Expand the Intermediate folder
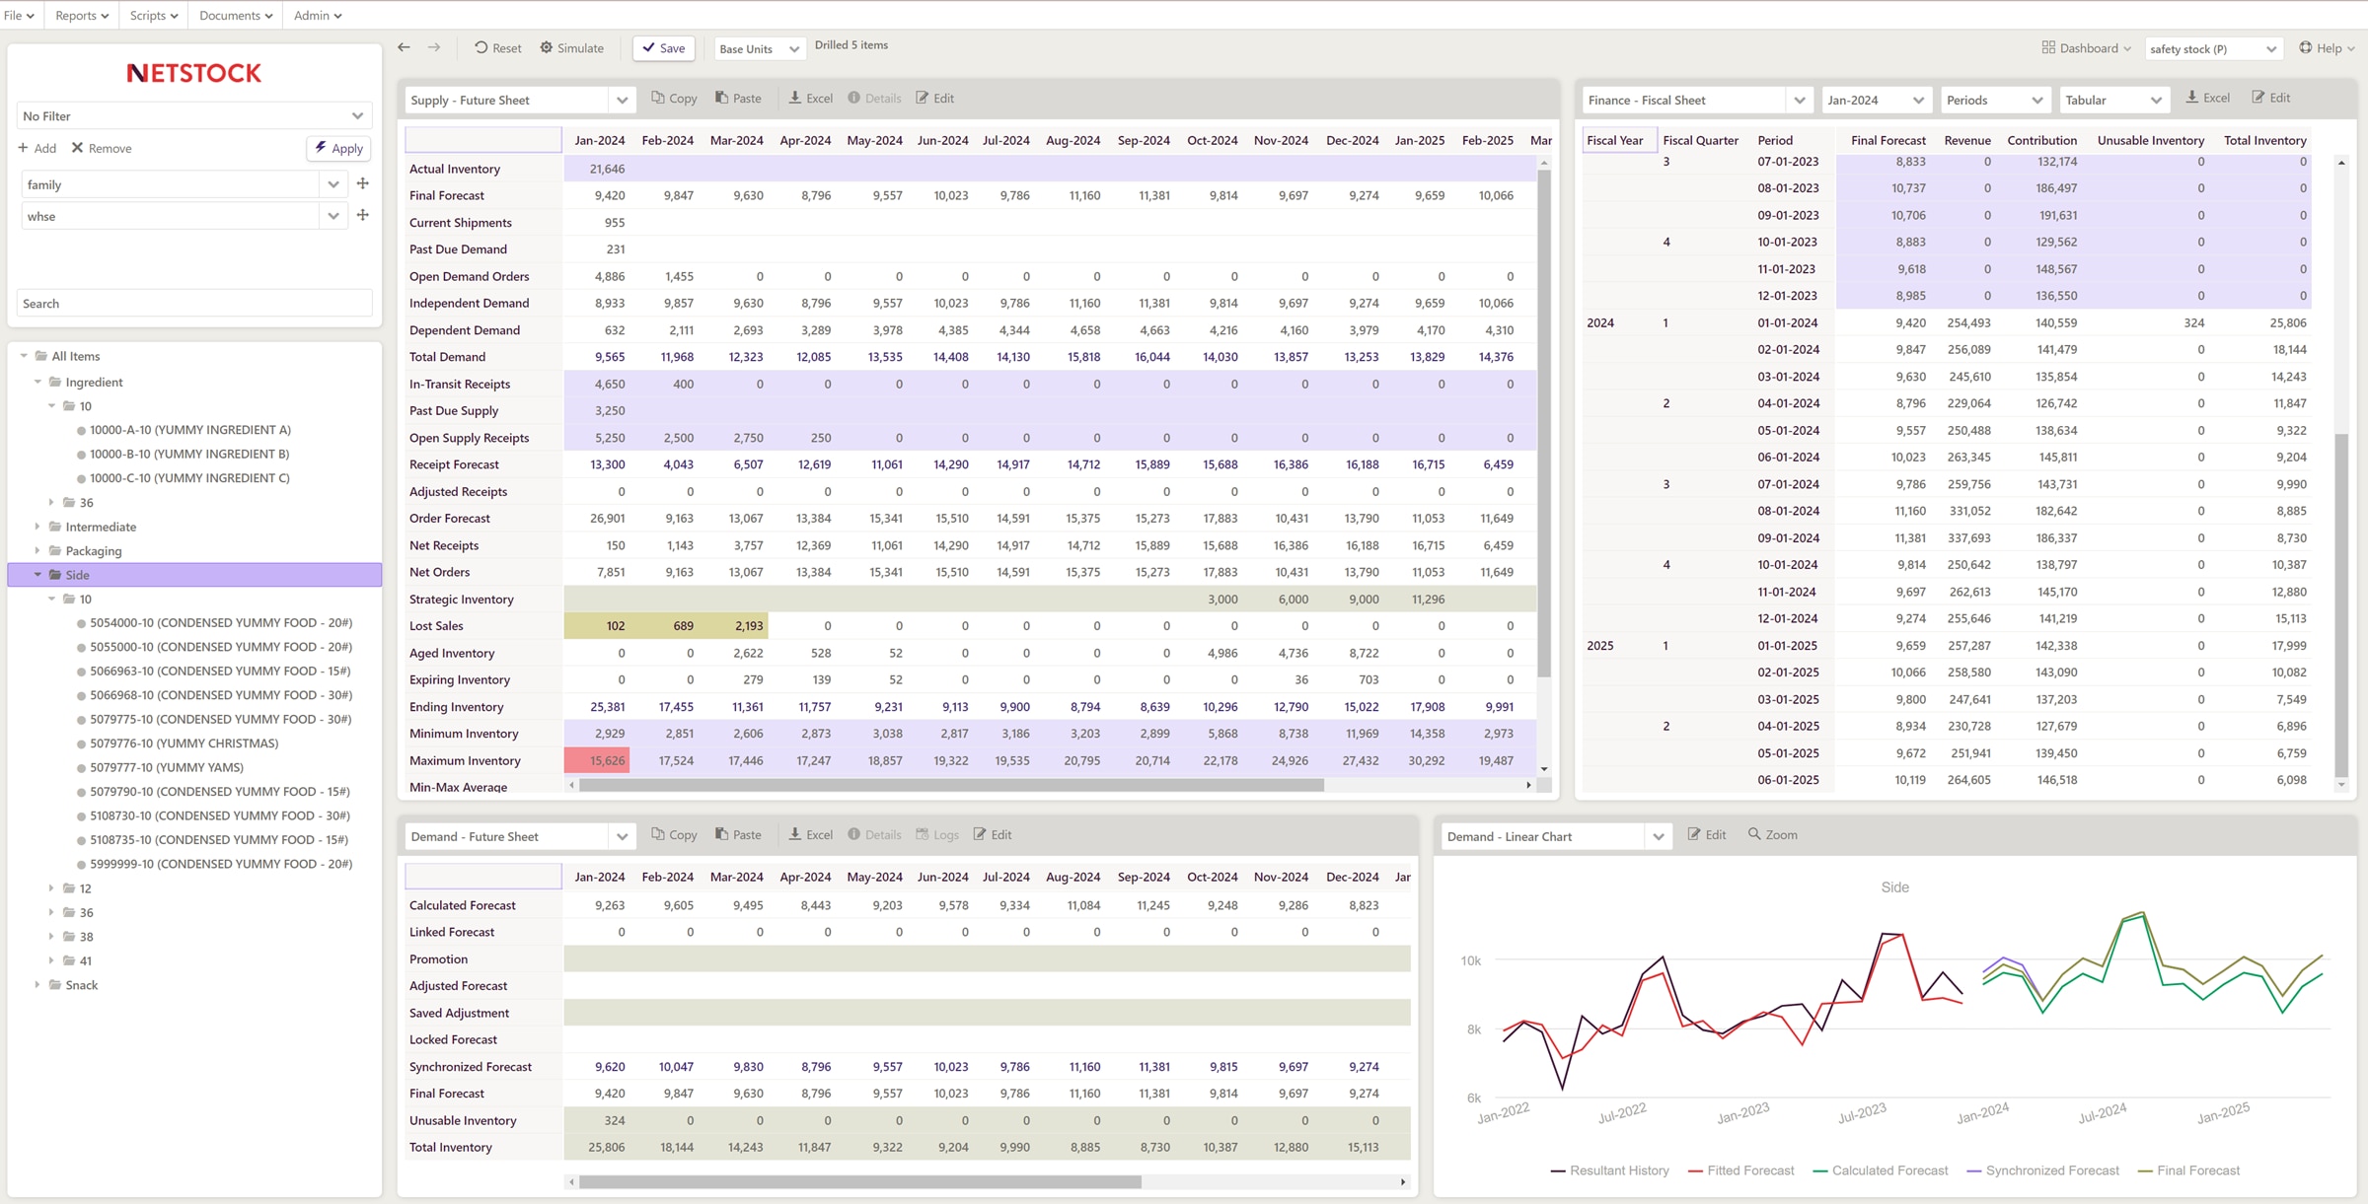The width and height of the screenshot is (2368, 1204). point(38,527)
